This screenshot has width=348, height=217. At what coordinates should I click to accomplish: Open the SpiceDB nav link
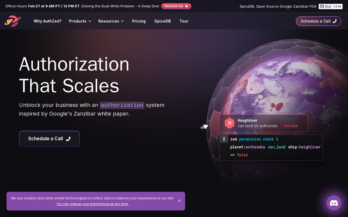click(x=163, y=21)
